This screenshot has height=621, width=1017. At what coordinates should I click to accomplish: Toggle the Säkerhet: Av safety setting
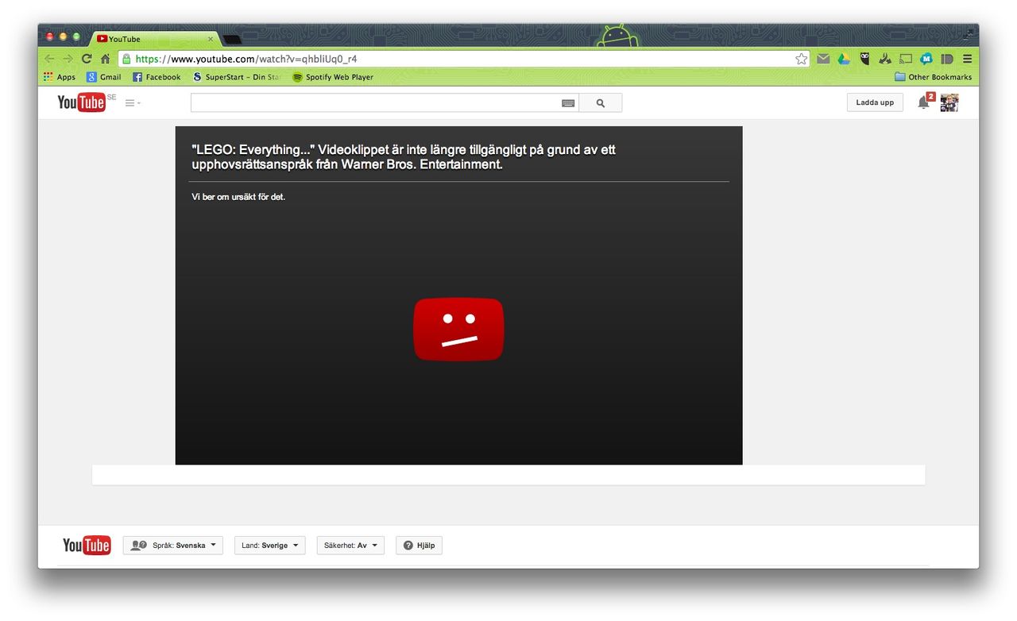350,546
